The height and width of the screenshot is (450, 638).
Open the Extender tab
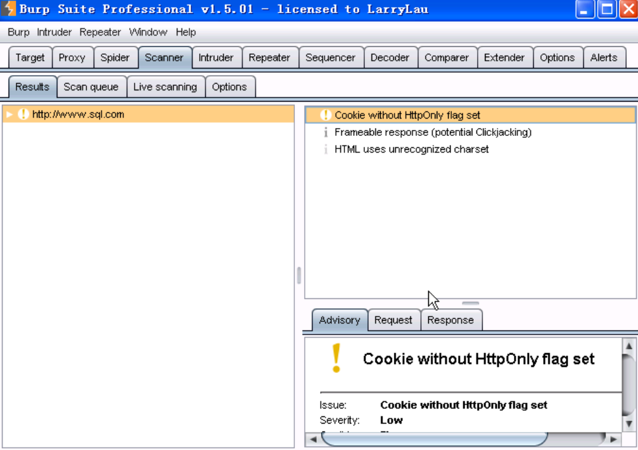pos(504,58)
